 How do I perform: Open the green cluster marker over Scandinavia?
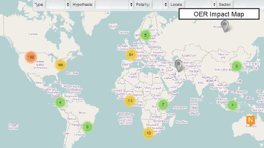(x=145, y=35)
